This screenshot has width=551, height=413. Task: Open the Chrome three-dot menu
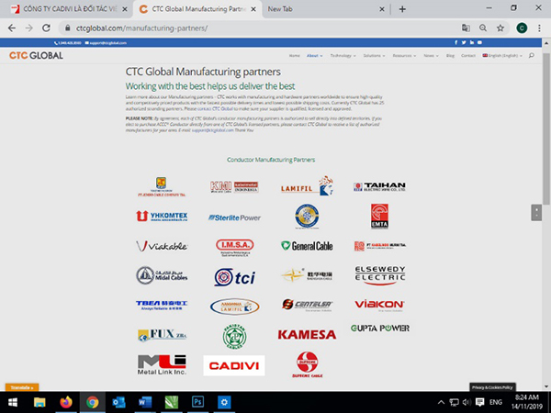539,28
